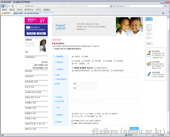The height and width of the screenshot is (137, 170).
Task: Expand the Daum search provider dropdown
Action: [167, 6]
